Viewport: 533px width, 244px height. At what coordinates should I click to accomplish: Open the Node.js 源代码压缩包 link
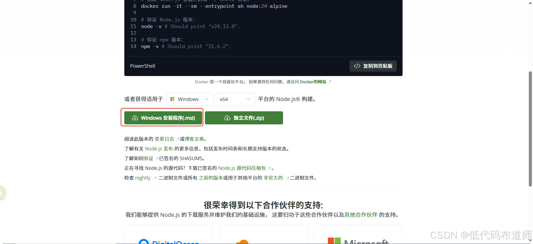pos(242,168)
